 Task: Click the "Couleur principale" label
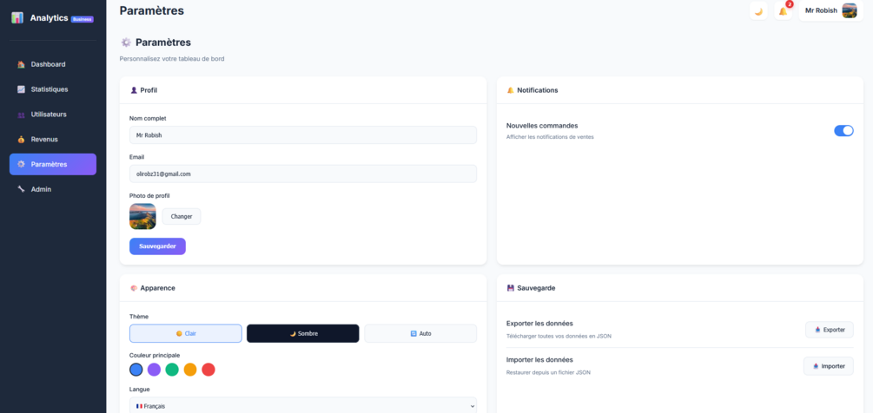pyautogui.click(x=155, y=355)
